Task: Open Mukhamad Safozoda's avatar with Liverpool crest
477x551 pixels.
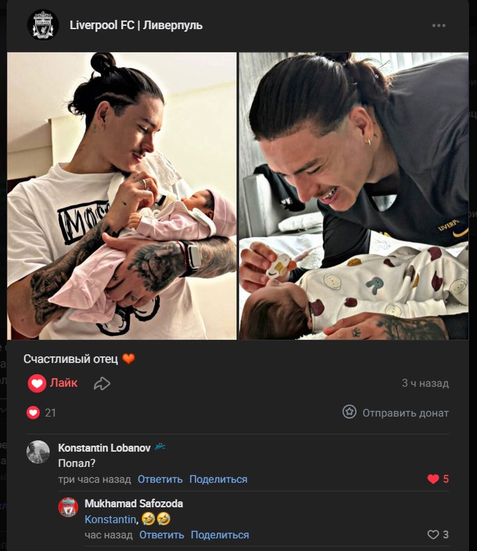Action: (x=68, y=507)
